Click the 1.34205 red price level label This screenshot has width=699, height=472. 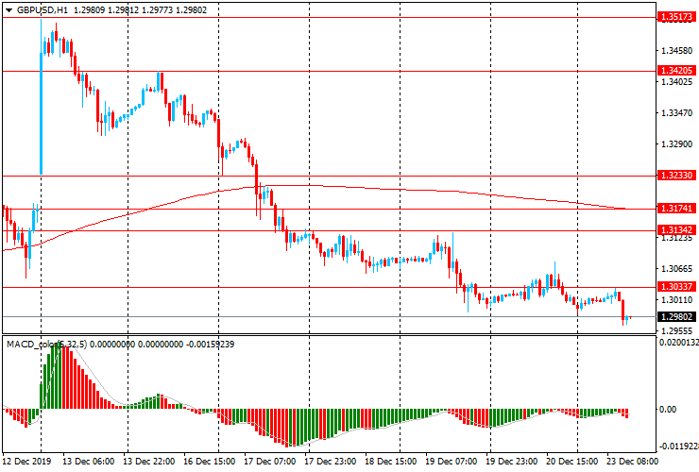676,71
